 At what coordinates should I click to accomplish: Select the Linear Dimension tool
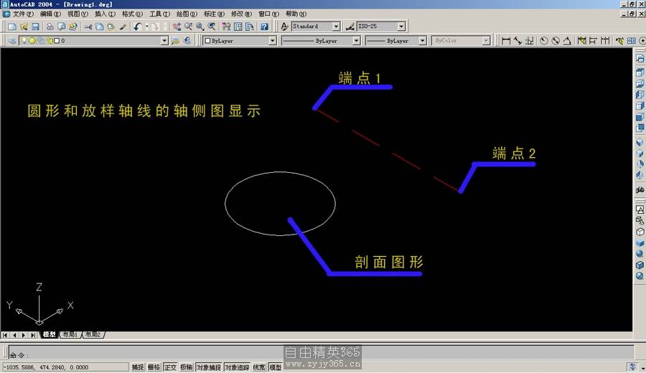506,41
